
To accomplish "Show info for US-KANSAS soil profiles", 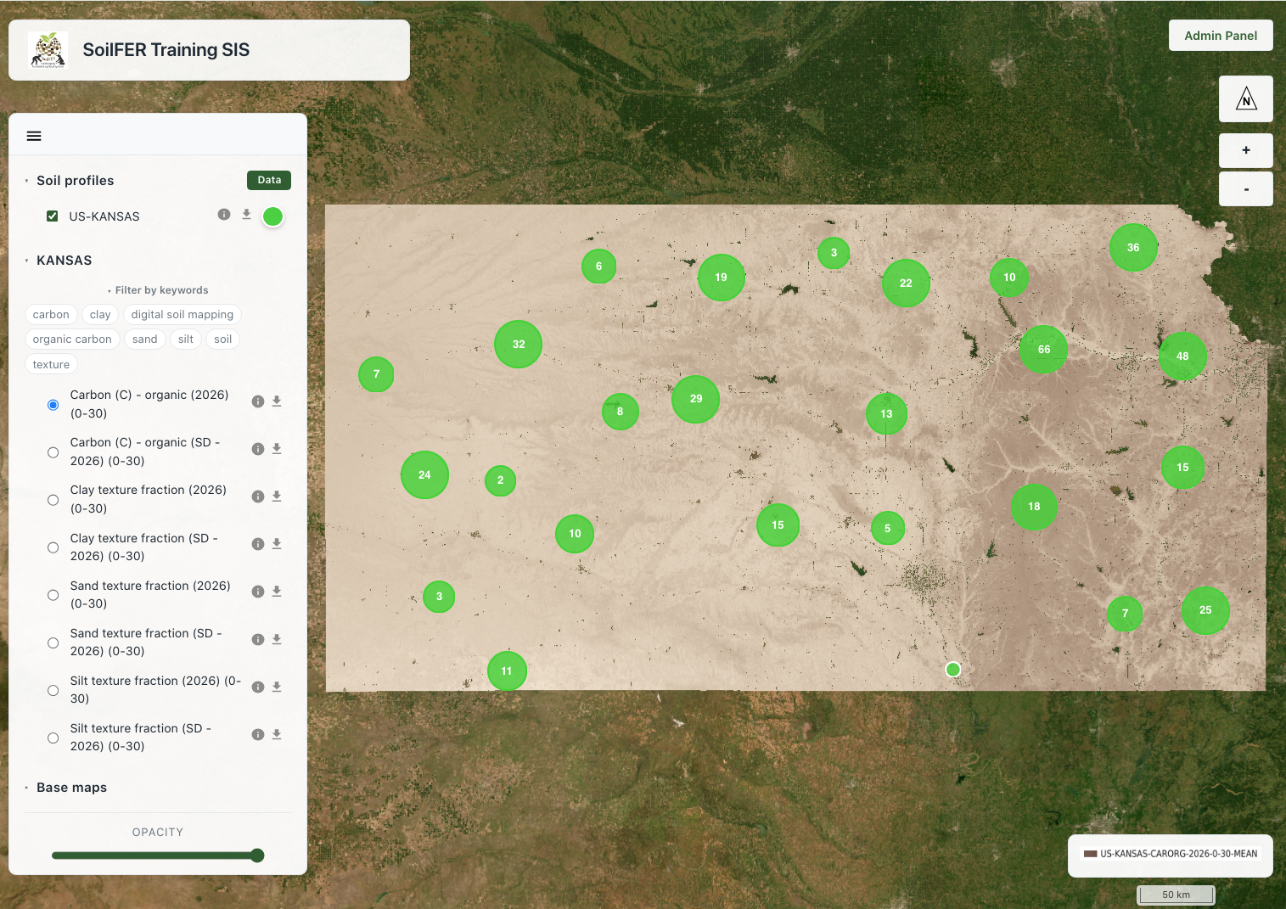I will (x=224, y=215).
